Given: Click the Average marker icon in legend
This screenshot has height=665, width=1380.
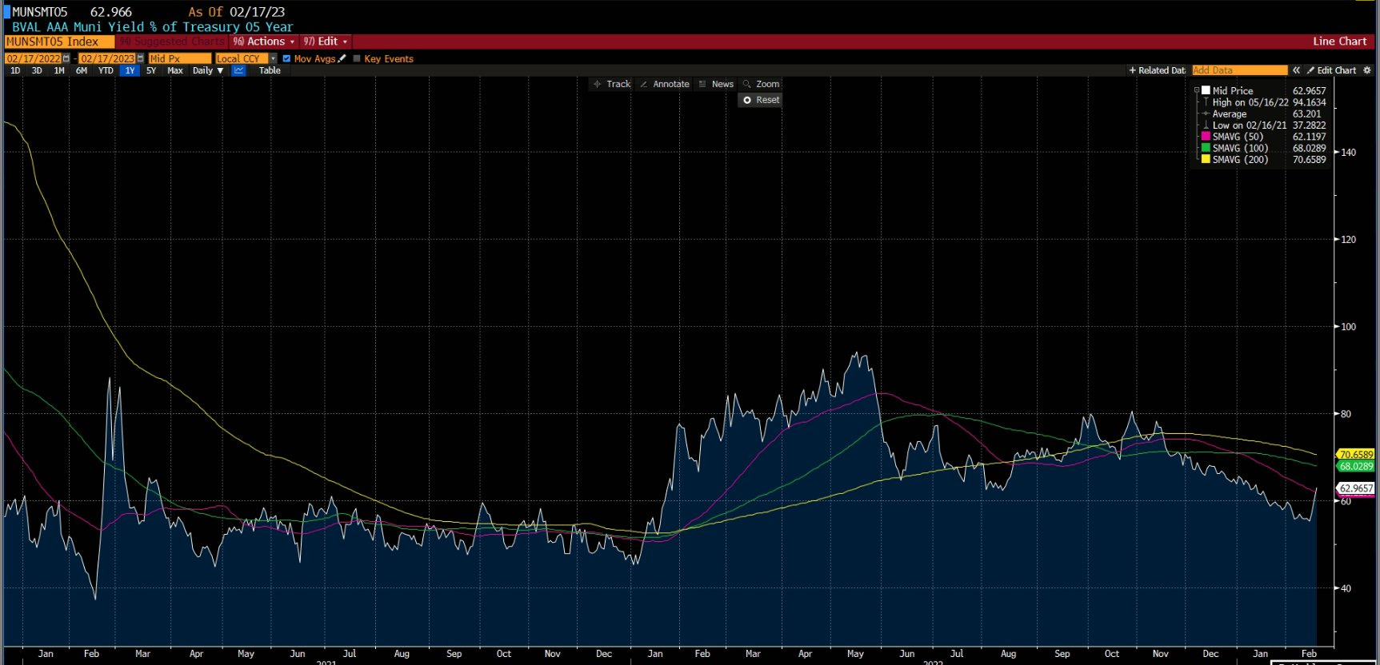Looking at the screenshot, I should point(1206,113).
